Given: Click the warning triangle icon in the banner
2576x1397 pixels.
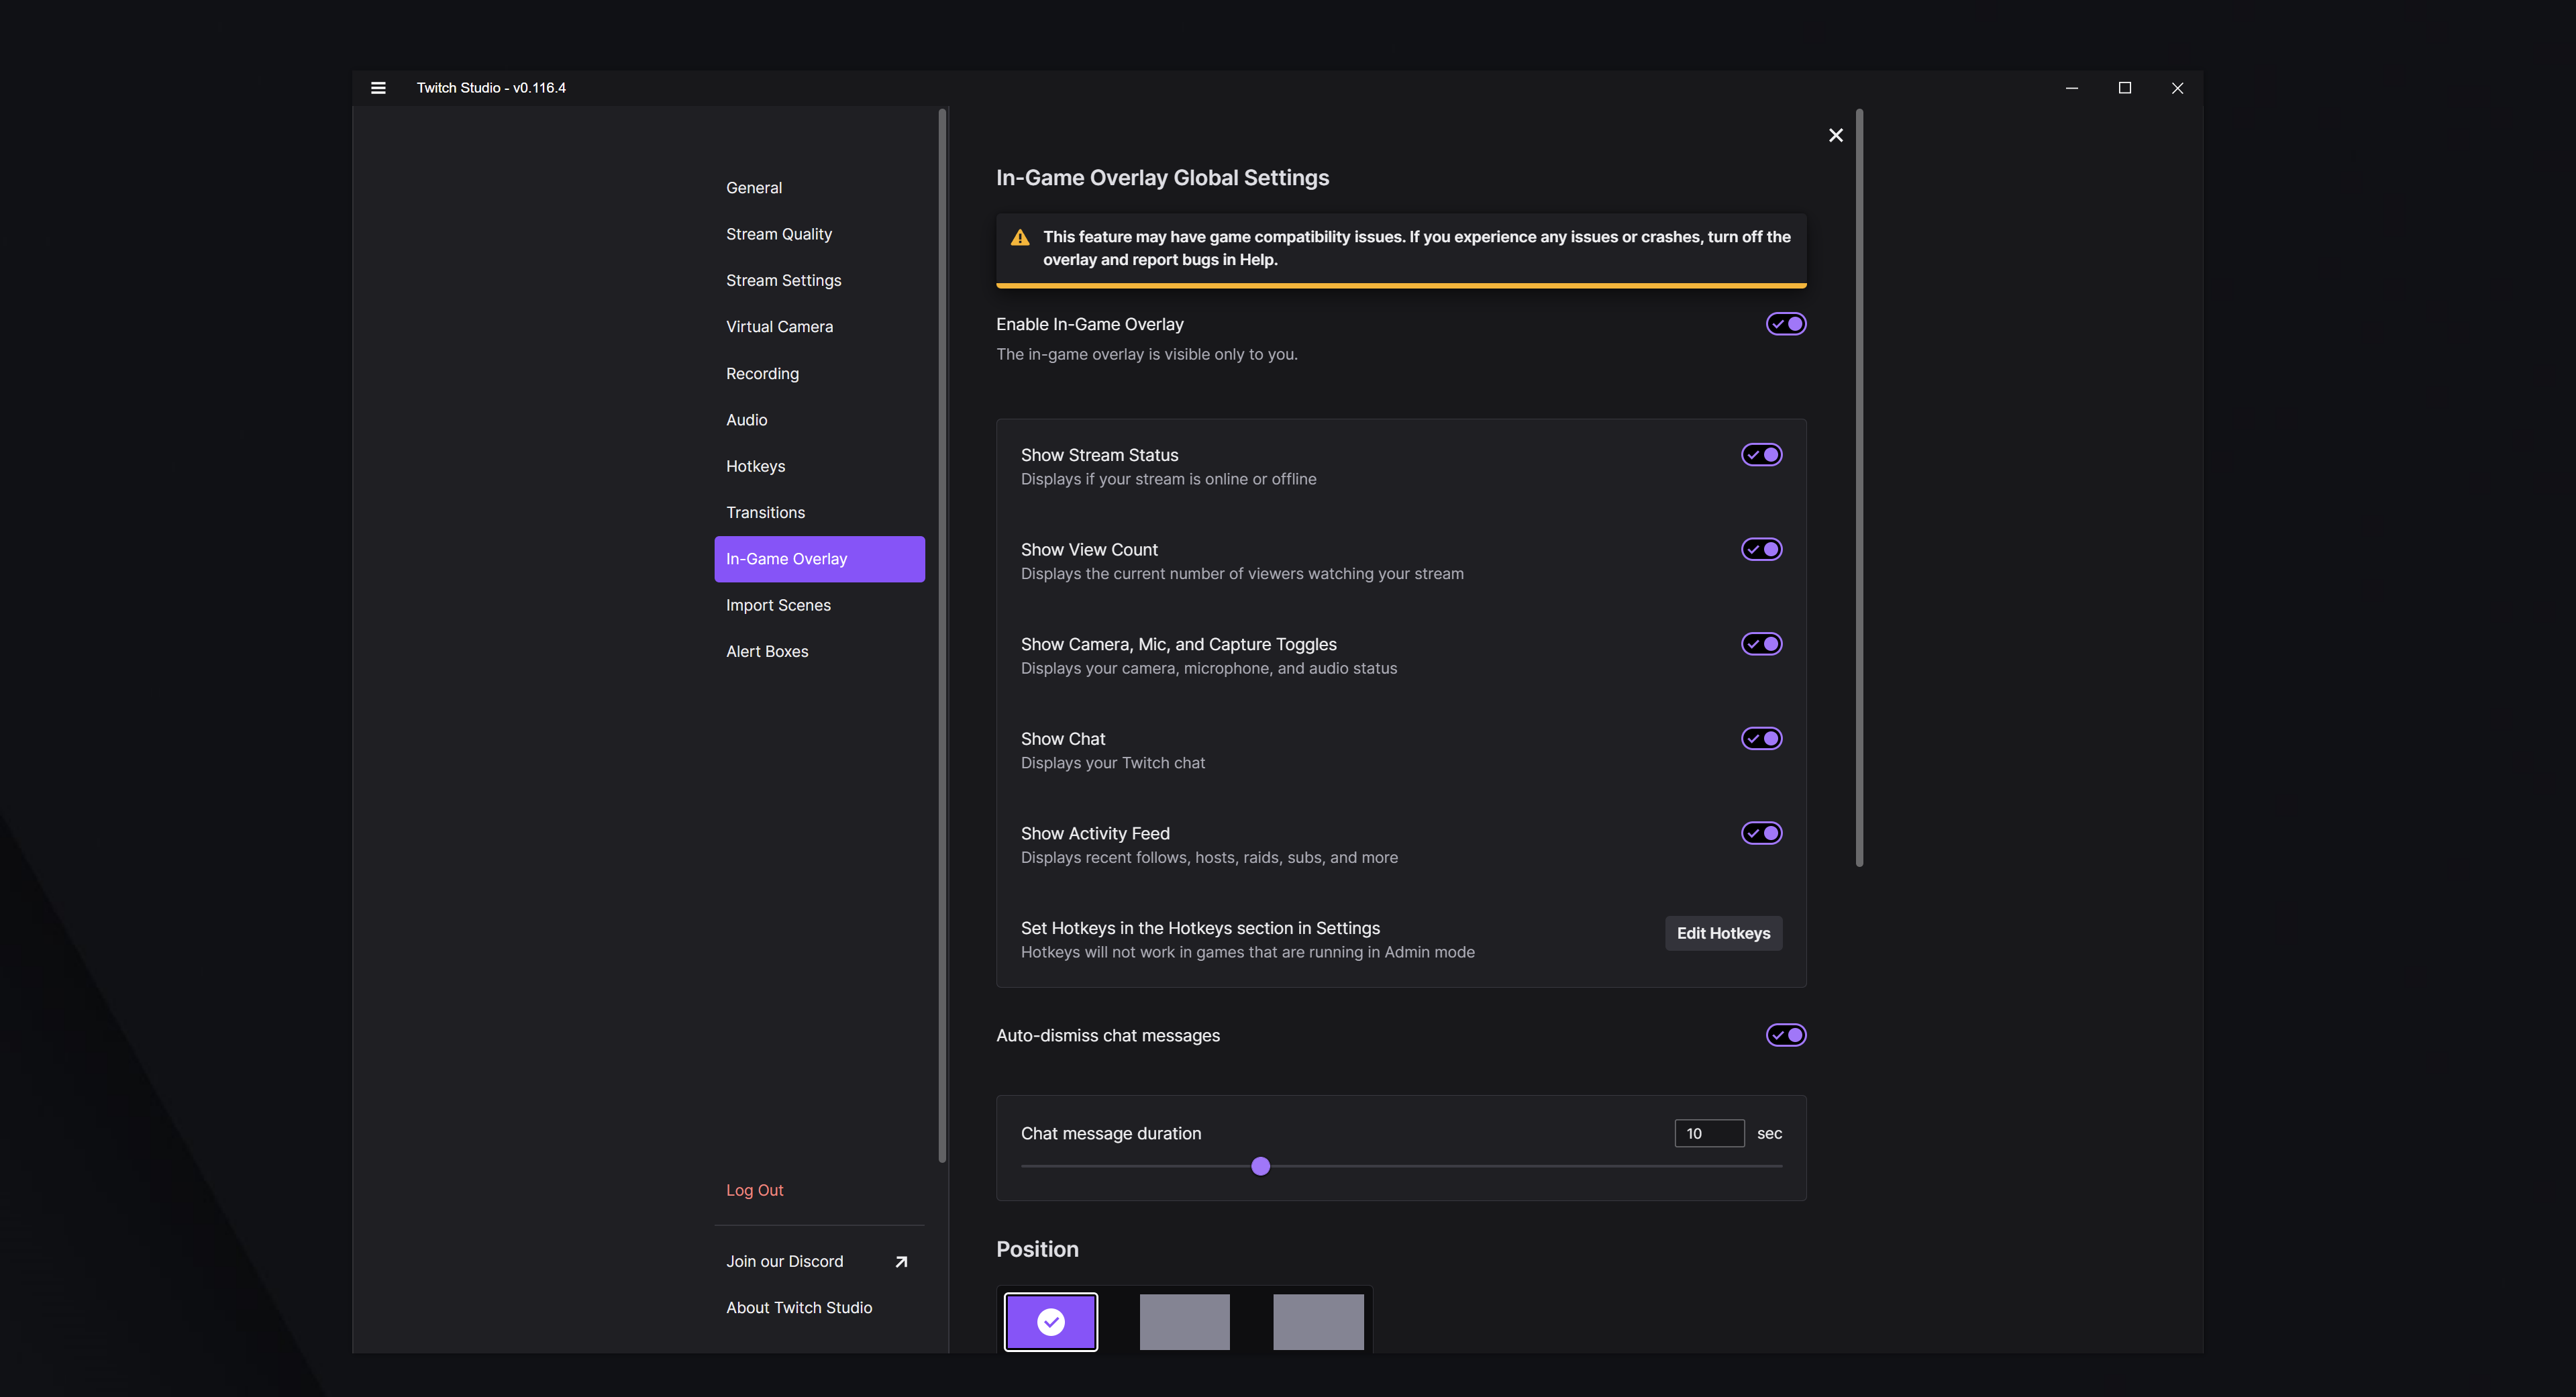Looking at the screenshot, I should coord(1020,237).
